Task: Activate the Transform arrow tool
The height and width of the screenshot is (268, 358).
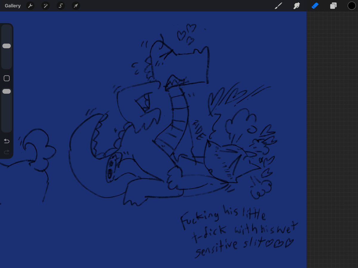Action: [x=76, y=6]
